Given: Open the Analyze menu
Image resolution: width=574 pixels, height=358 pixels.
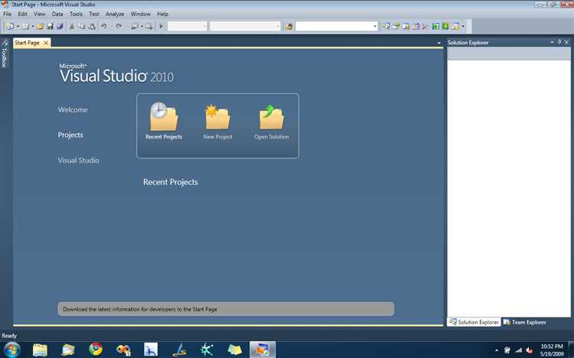Looking at the screenshot, I should click(x=115, y=14).
